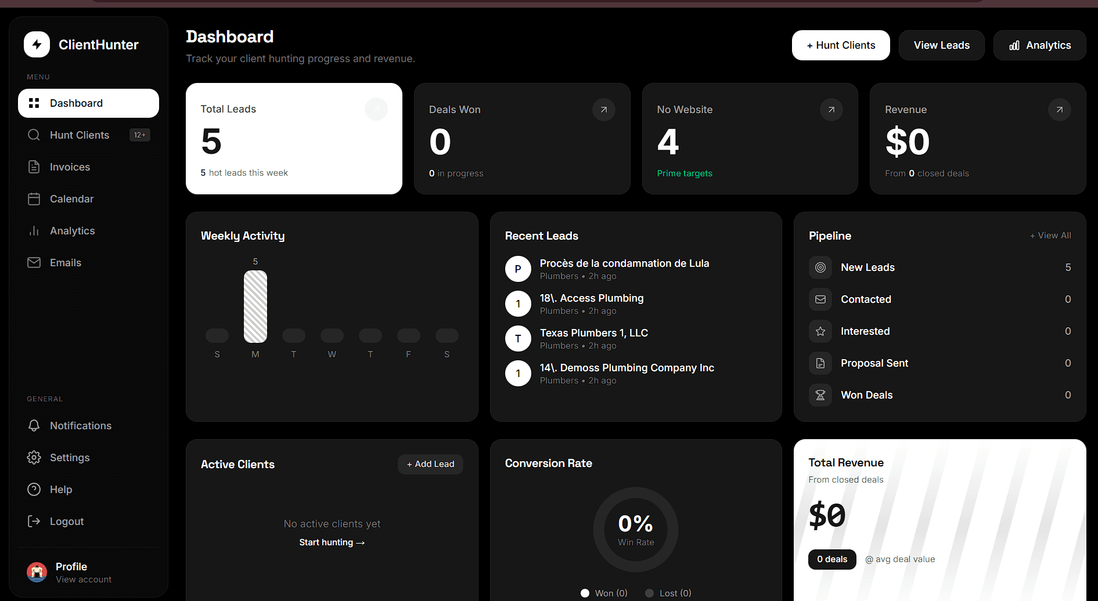Click the ClientHunter lightning bolt logo
Image resolution: width=1098 pixels, height=601 pixels.
(x=37, y=44)
